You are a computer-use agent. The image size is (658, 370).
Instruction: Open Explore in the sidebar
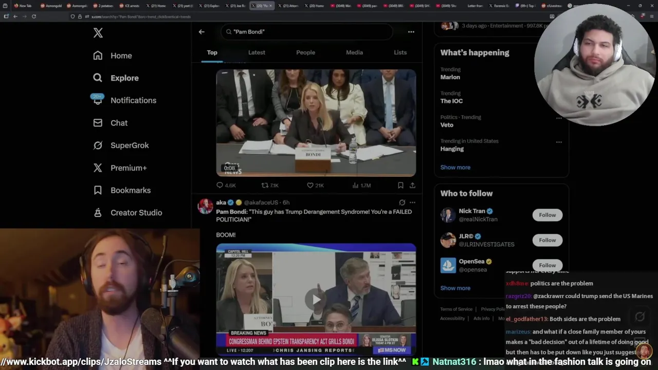124,78
